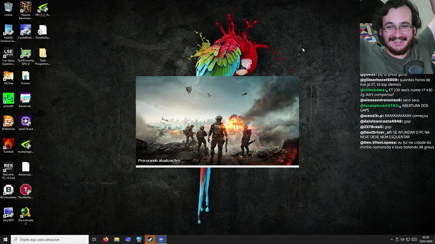The width and height of the screenshot is (435, 244).
Task: Launch the JDownloader 2 shortcut
Action: tap(25, 216)
